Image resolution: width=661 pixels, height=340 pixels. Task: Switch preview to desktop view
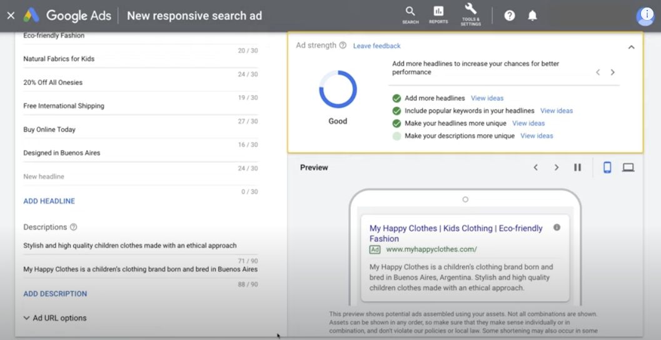click(628, 167)
